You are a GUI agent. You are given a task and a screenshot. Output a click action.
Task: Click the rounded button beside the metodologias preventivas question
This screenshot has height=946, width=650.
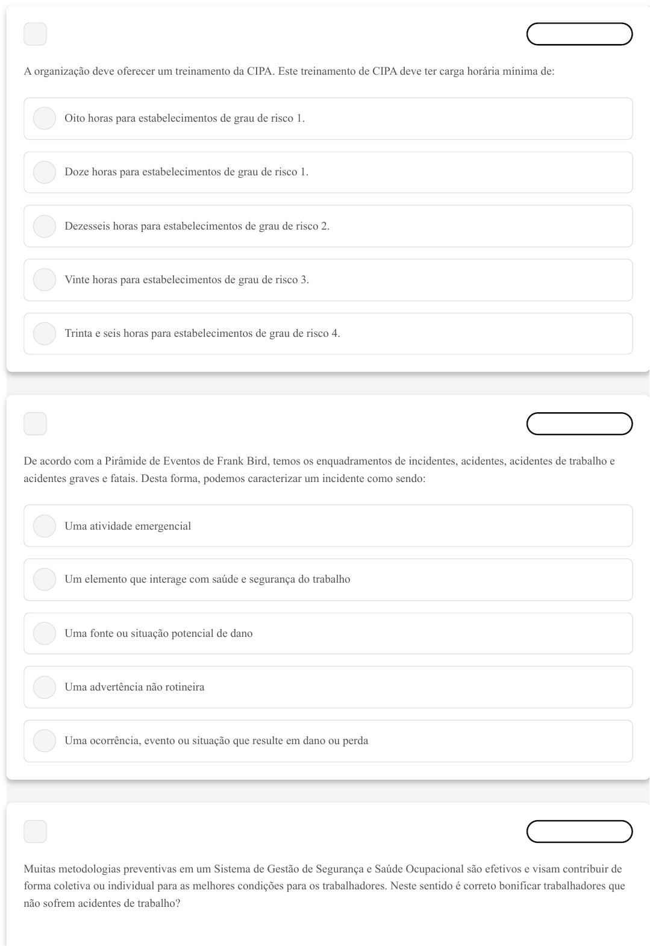click(x=579, y=832)
